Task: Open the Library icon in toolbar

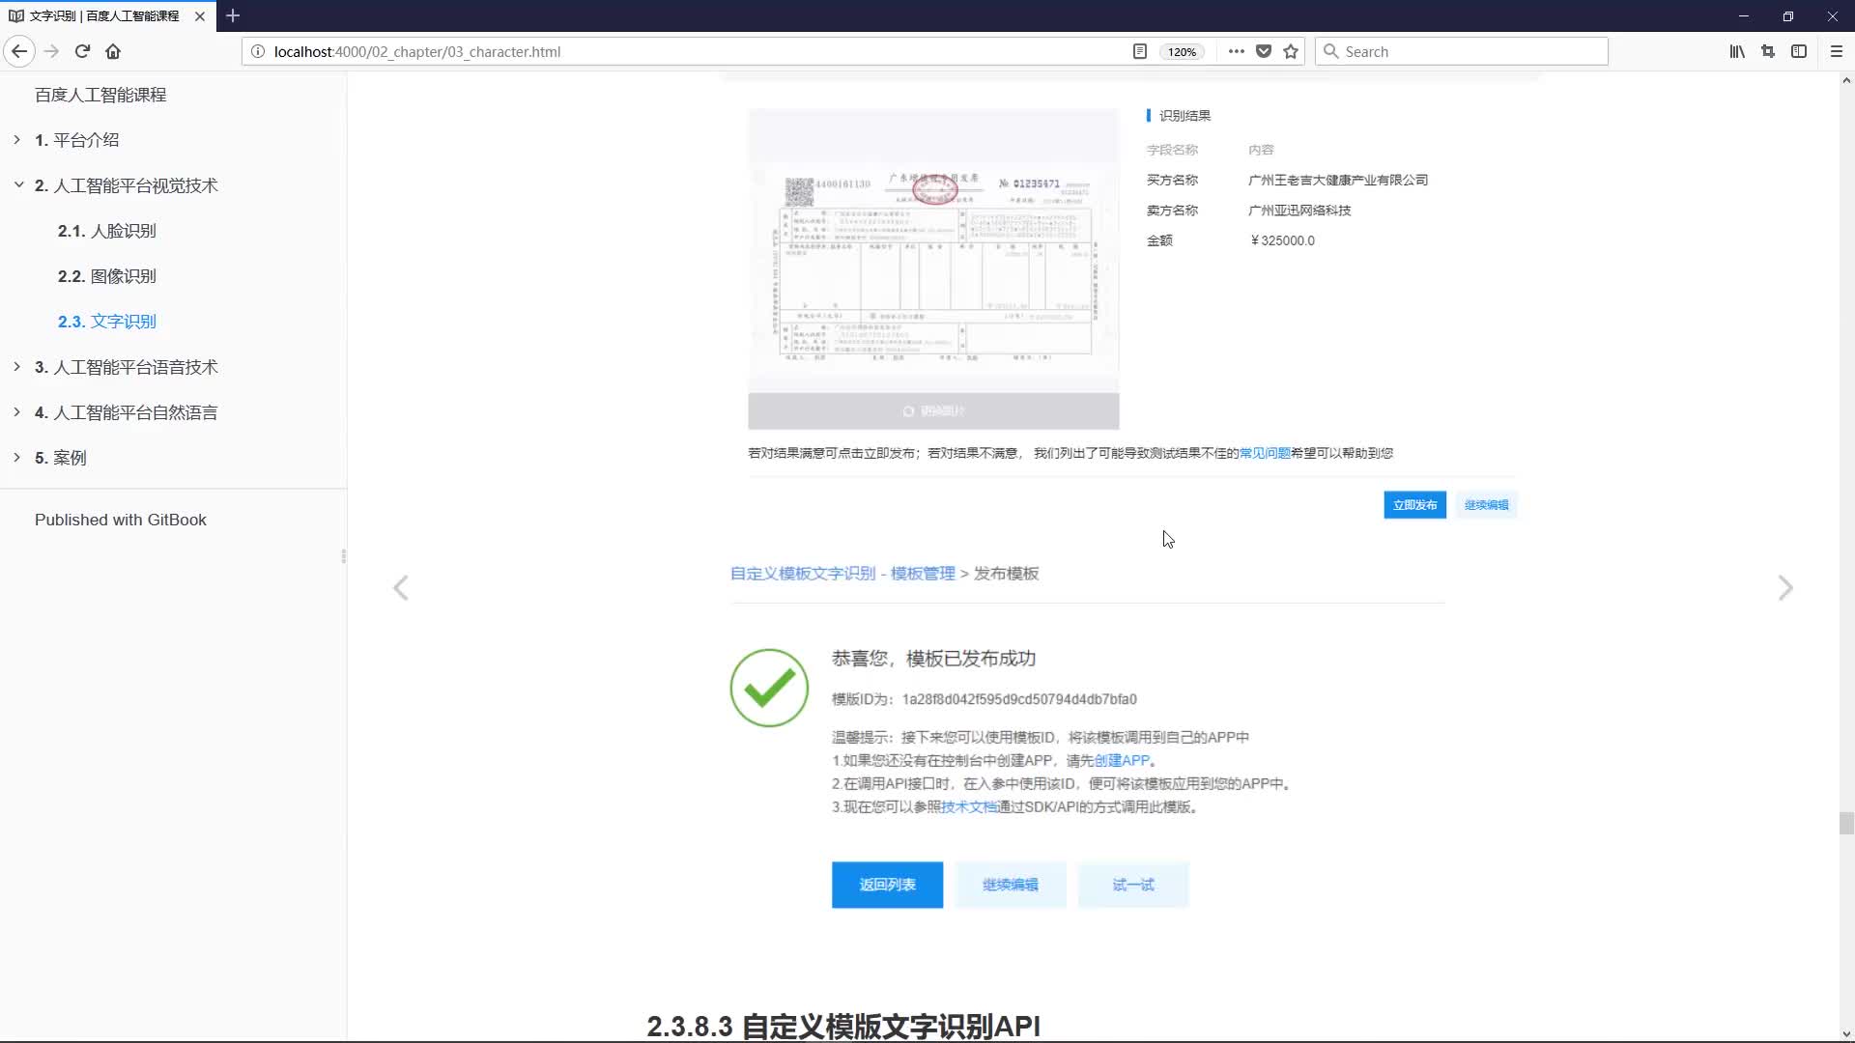Action: tap(1737, 51)
